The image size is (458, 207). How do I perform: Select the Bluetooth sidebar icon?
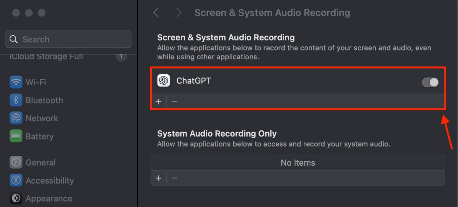16,100
